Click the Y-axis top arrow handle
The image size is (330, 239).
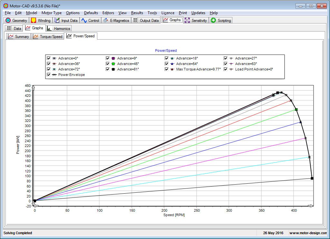pyautogui.click(x=33, y=87)
